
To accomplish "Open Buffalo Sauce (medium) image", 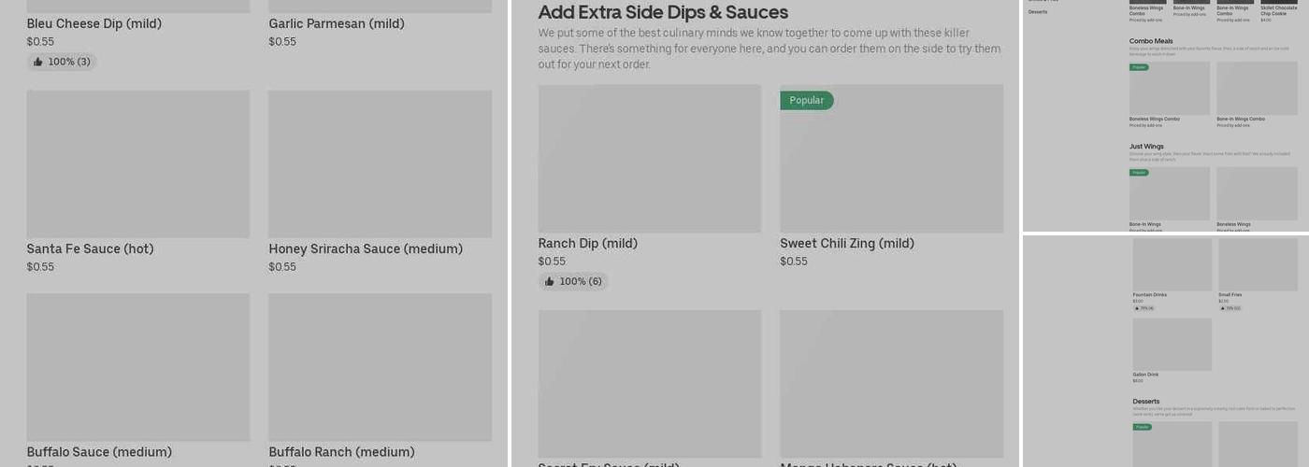I will point(137,367).
